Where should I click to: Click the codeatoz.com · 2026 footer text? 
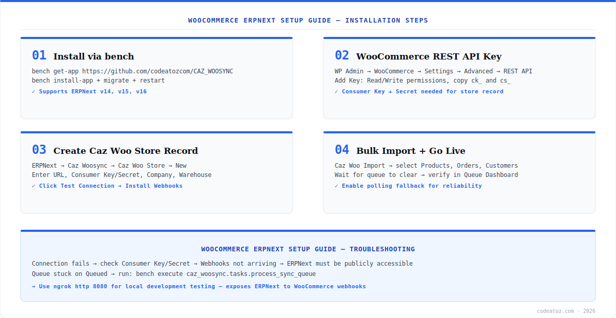(566, 311)
